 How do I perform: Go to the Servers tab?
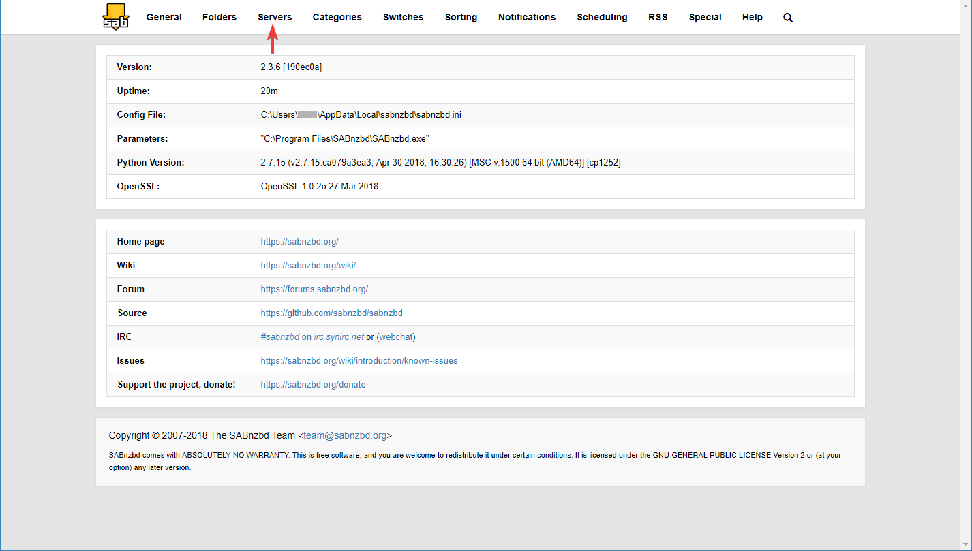coord(275,17)
